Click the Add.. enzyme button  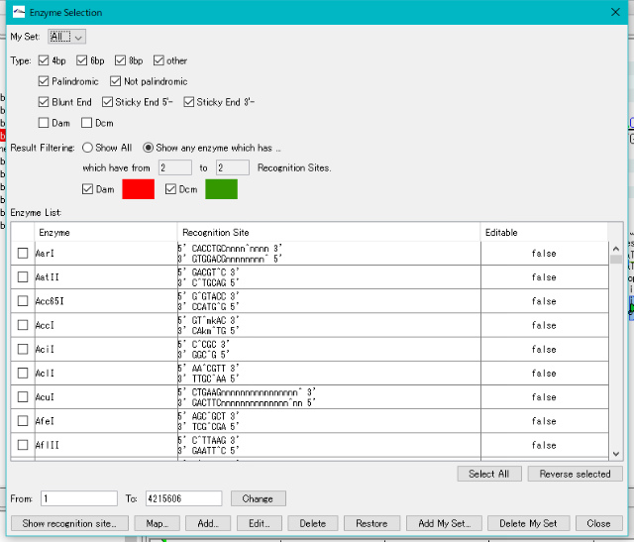208,523
